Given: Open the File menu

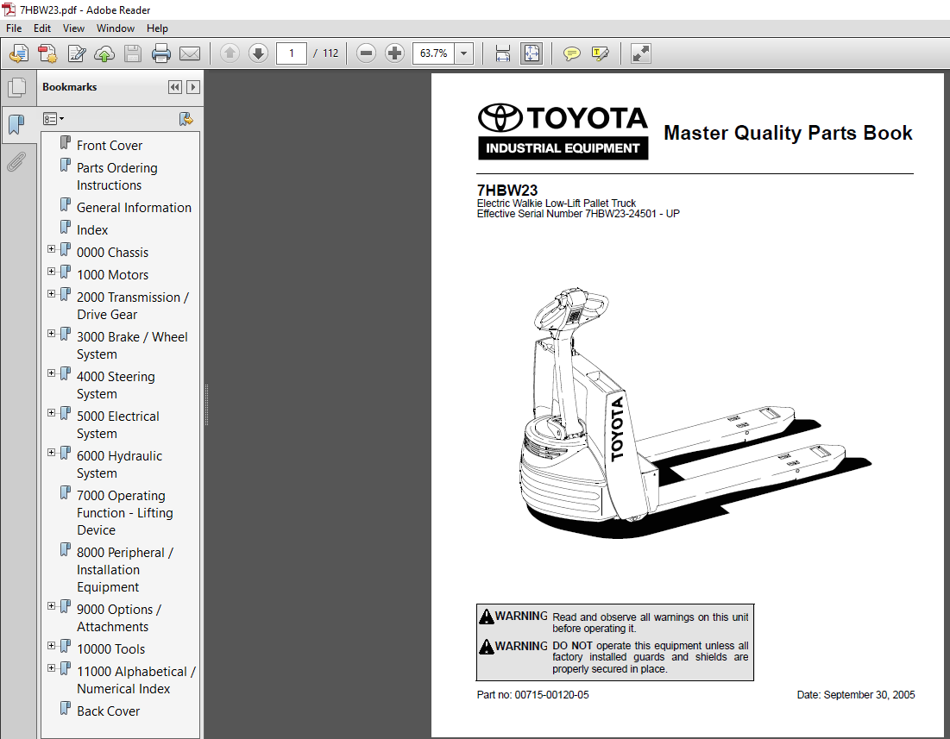Looking at the screenshot, I should pos(13,28).
